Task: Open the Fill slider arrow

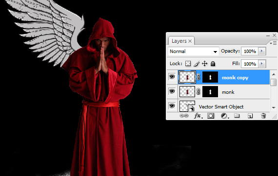Action: point(262,64)
